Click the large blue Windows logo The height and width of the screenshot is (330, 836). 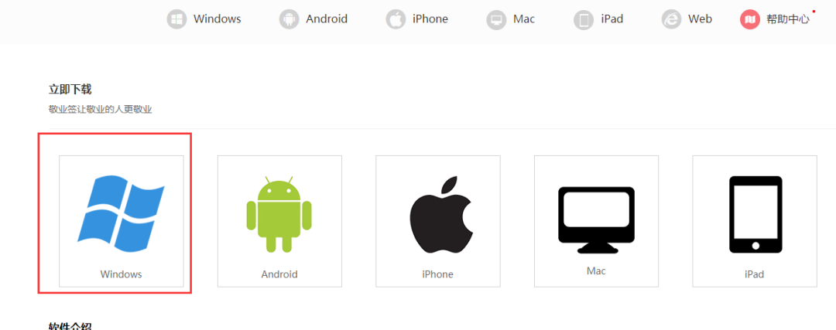(121, 215)
